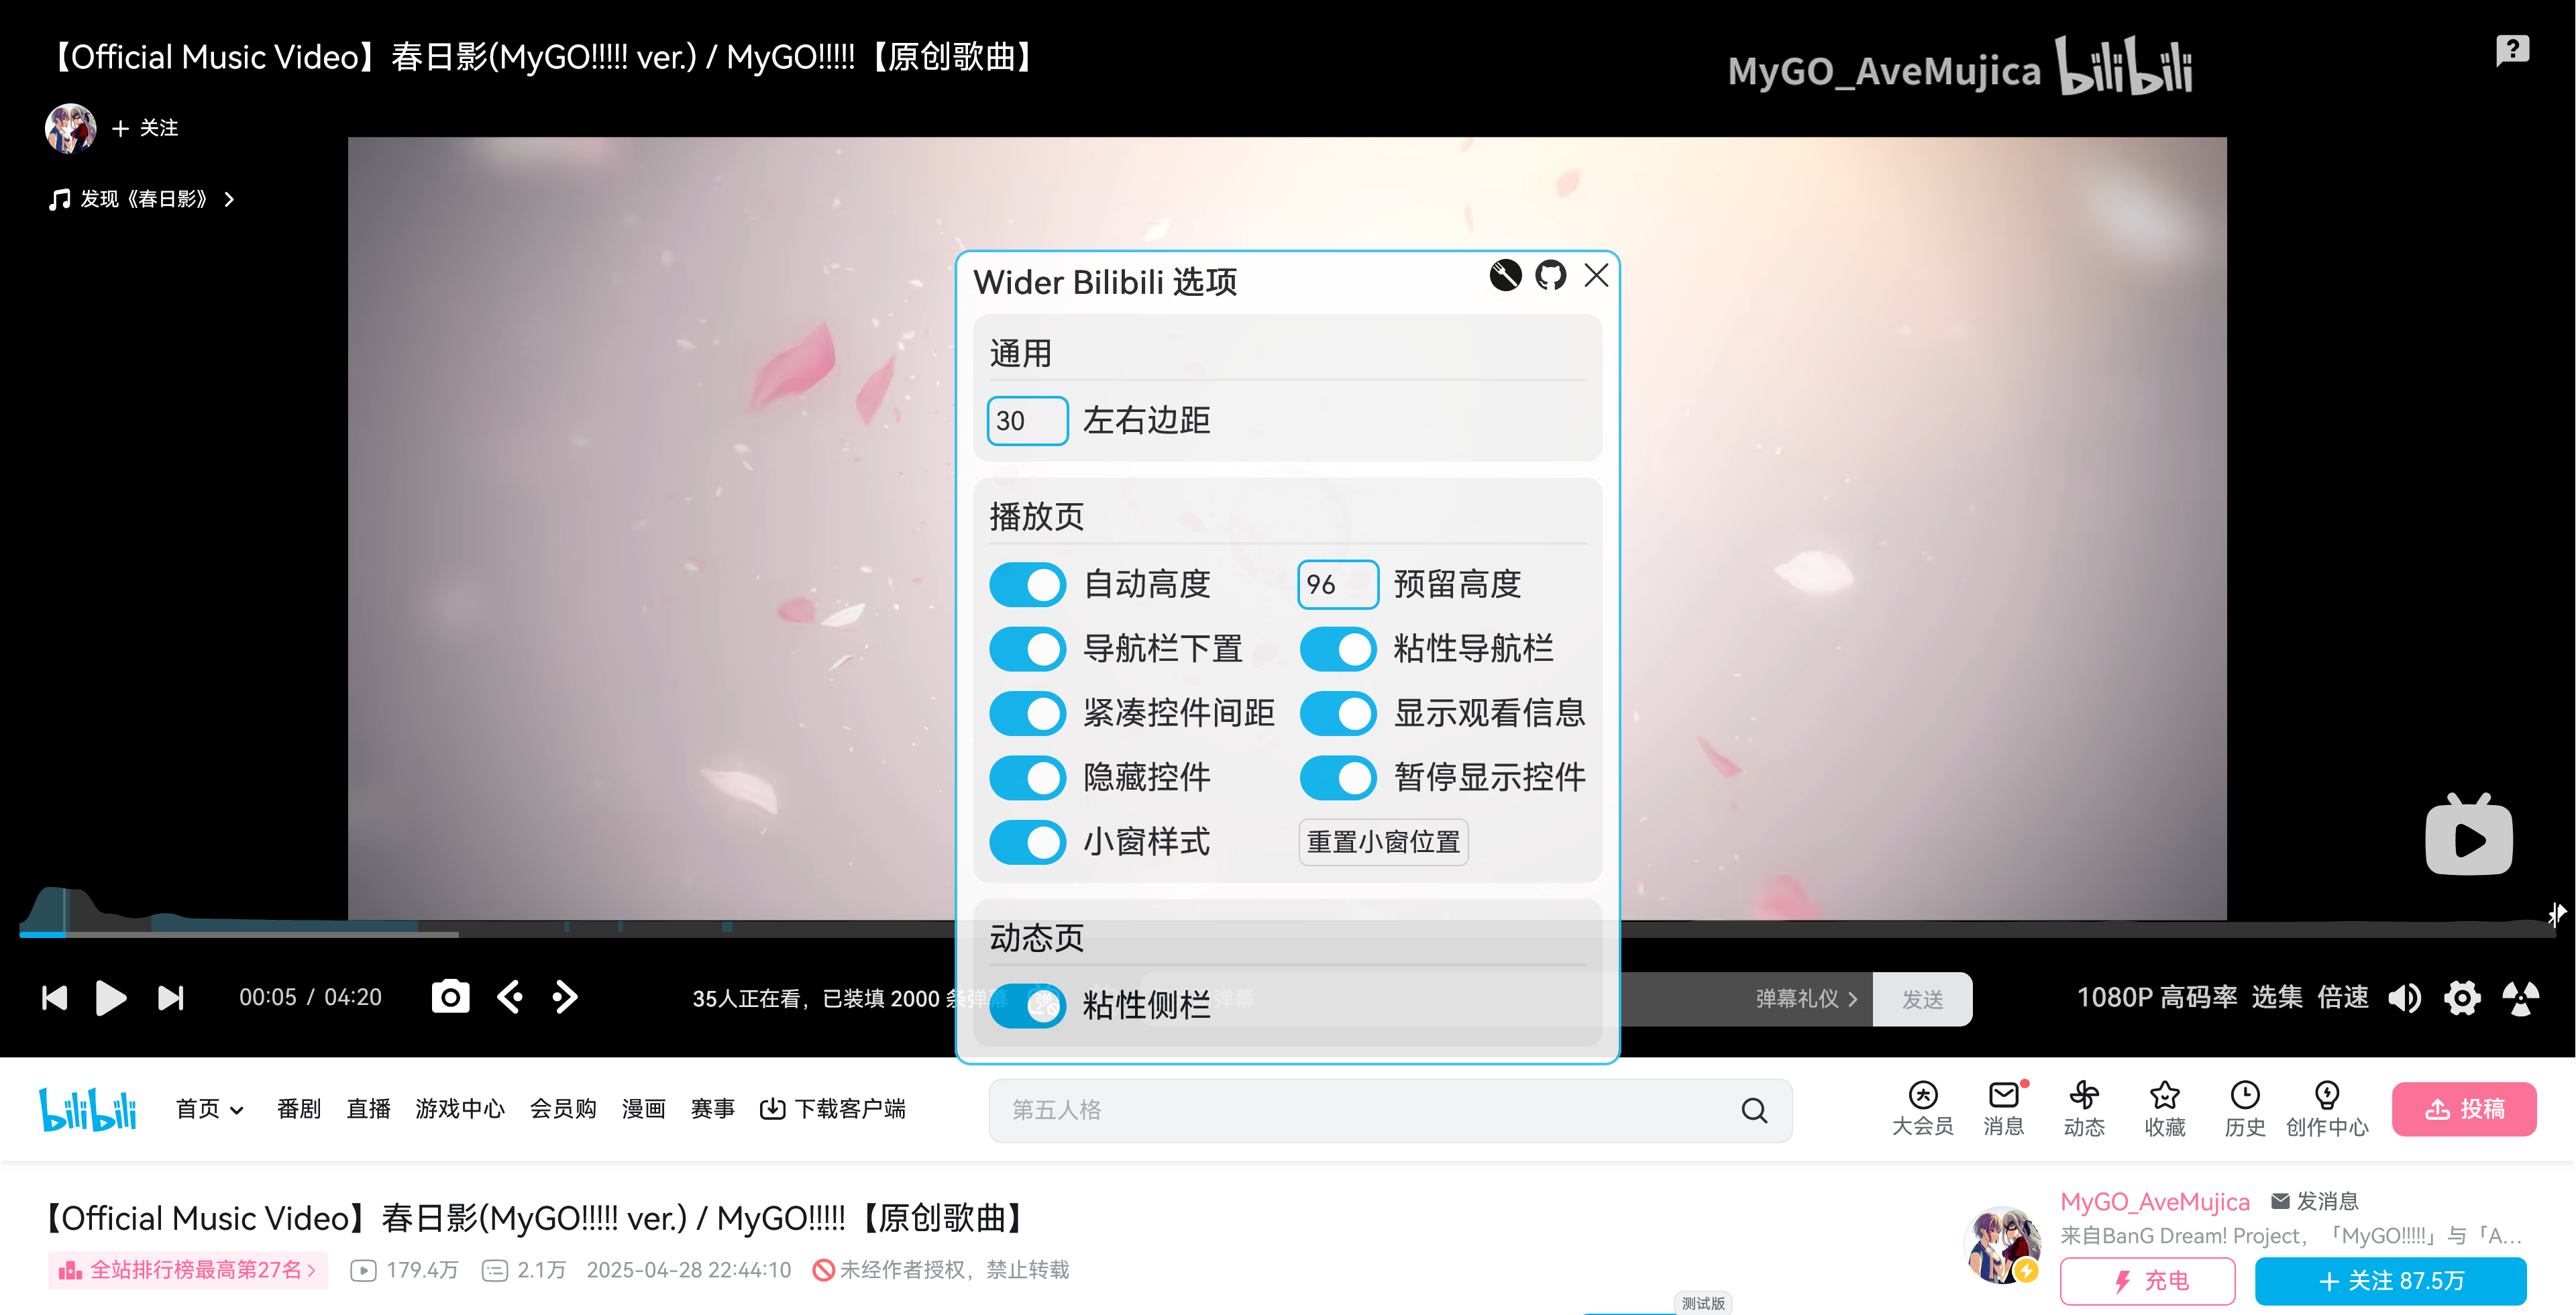
Task: Open the 直播 navigation item
Action: 368,1109
